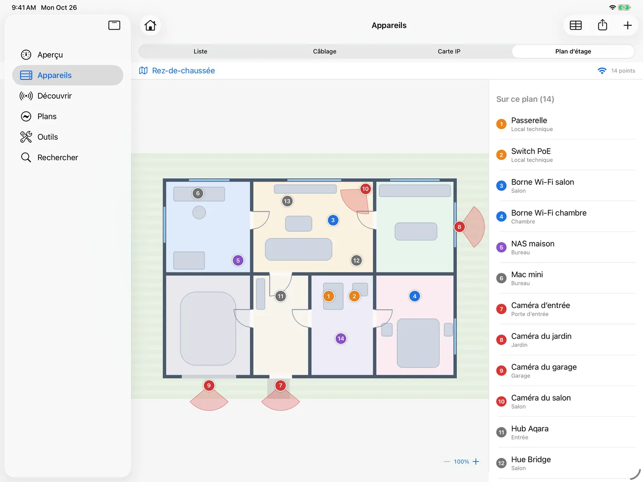Select entrance camera marker 7
This screenshot has width=643, height=482.
[281, 386]
